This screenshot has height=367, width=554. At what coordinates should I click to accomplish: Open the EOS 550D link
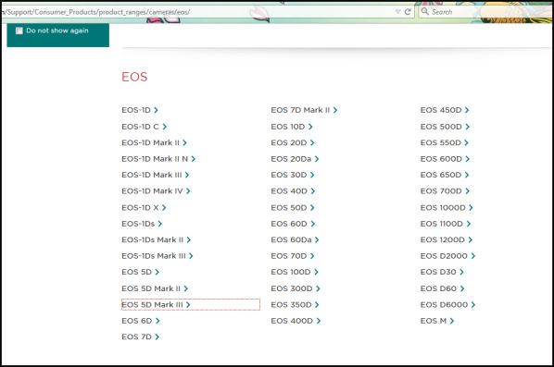click(x=445, y=142)
